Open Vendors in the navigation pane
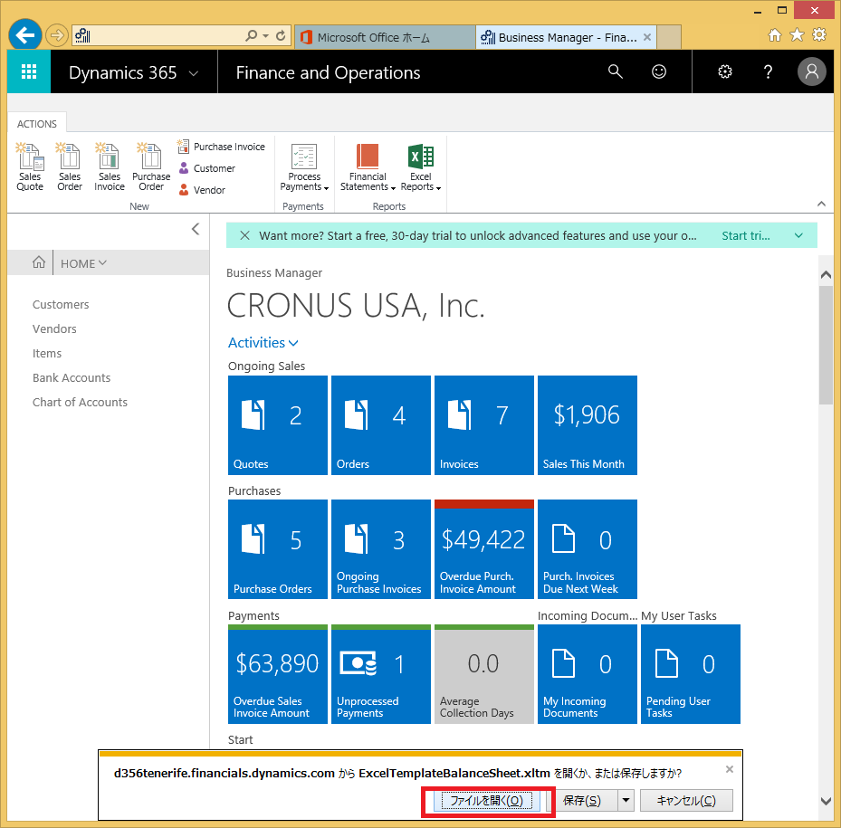Screen dimensions: 841x828 point(54,328)
